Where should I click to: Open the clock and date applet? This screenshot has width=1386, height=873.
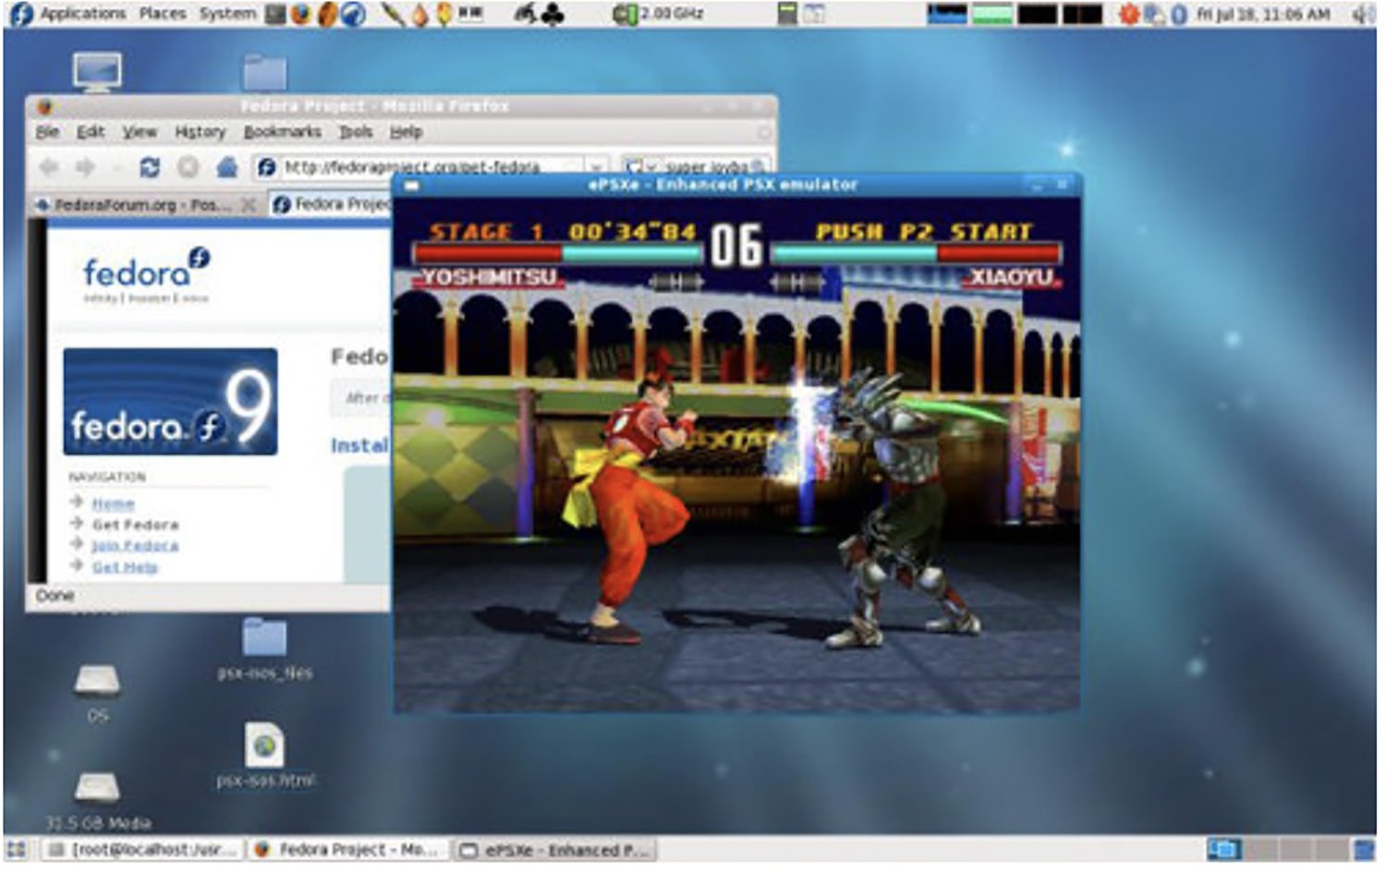point(1263,14)
